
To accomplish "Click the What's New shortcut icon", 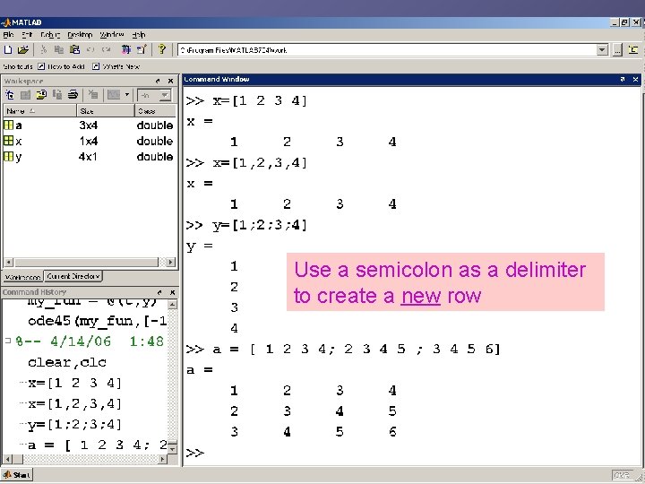I will pyautogui.click(x=96, y=66).
